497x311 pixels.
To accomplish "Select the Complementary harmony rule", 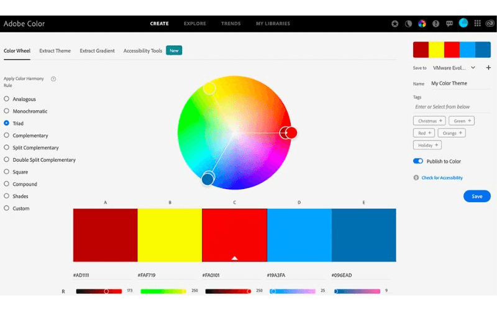I will [x=6, y=135].
